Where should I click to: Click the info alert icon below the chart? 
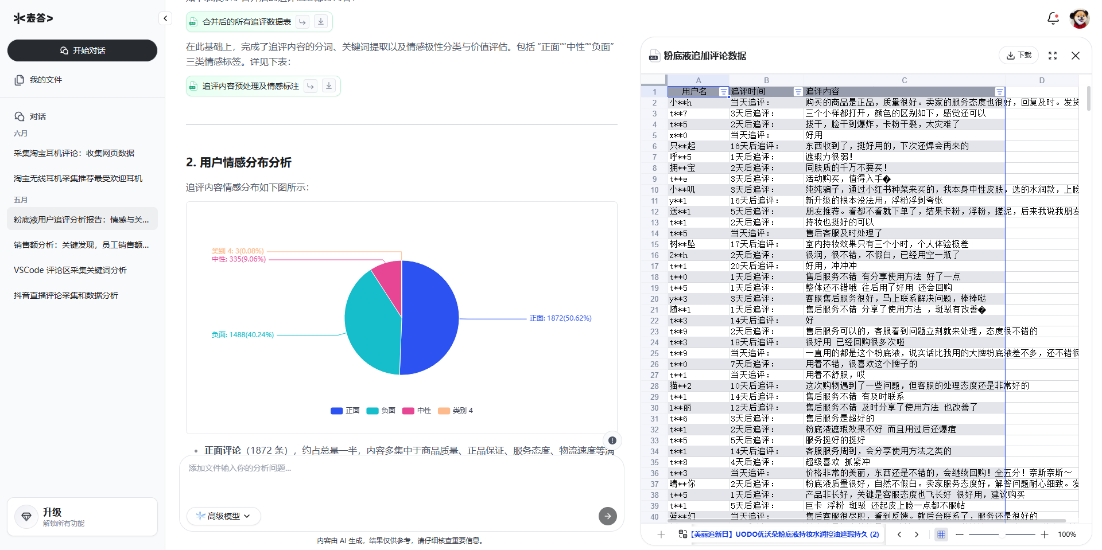[x=612, y=440]
